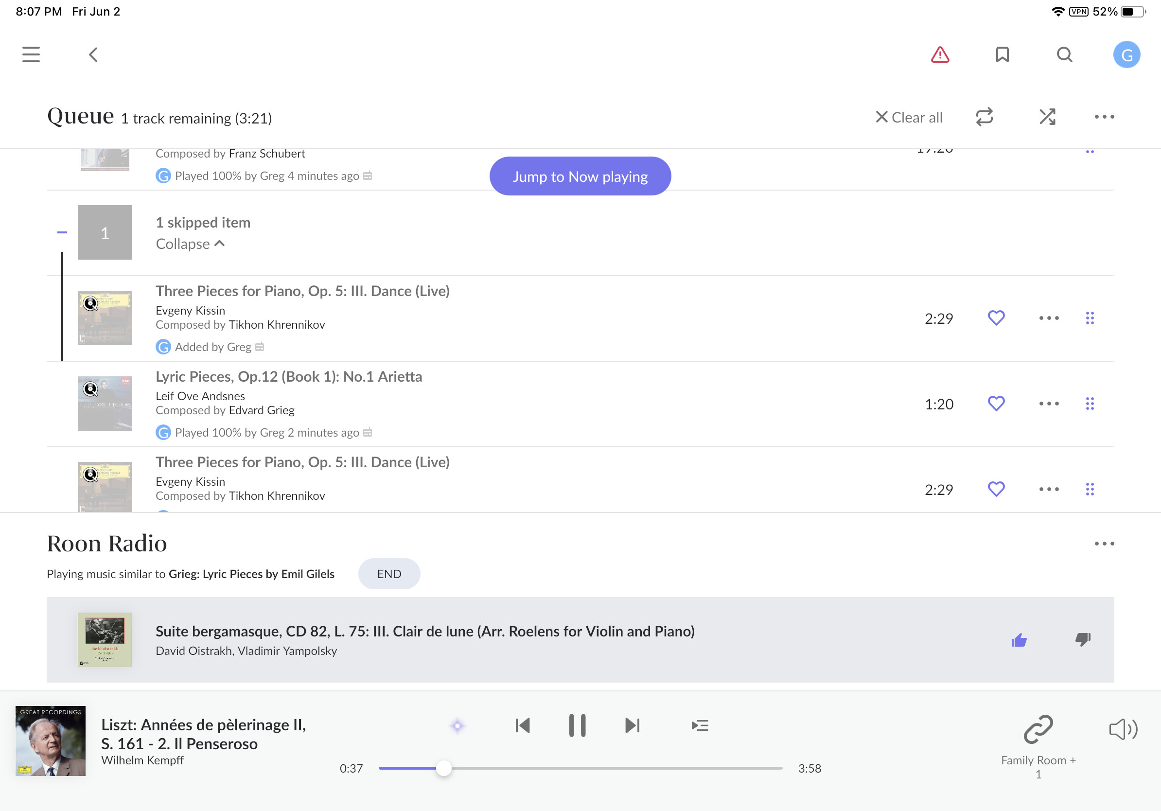
Task: Open artist Leif Ove Andsnes
Action: tap(200, 396)
